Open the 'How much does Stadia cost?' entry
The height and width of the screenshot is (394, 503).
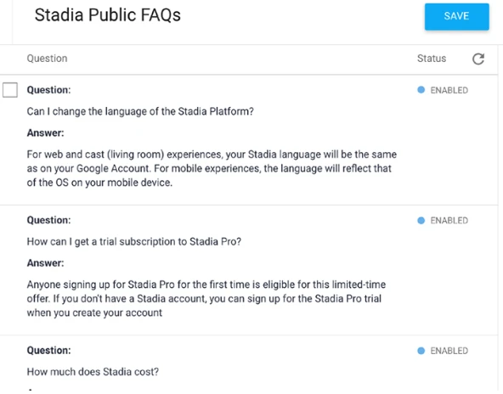[93, 372]
